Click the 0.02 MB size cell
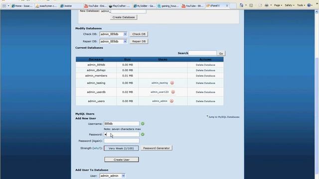 click(128, 92)
